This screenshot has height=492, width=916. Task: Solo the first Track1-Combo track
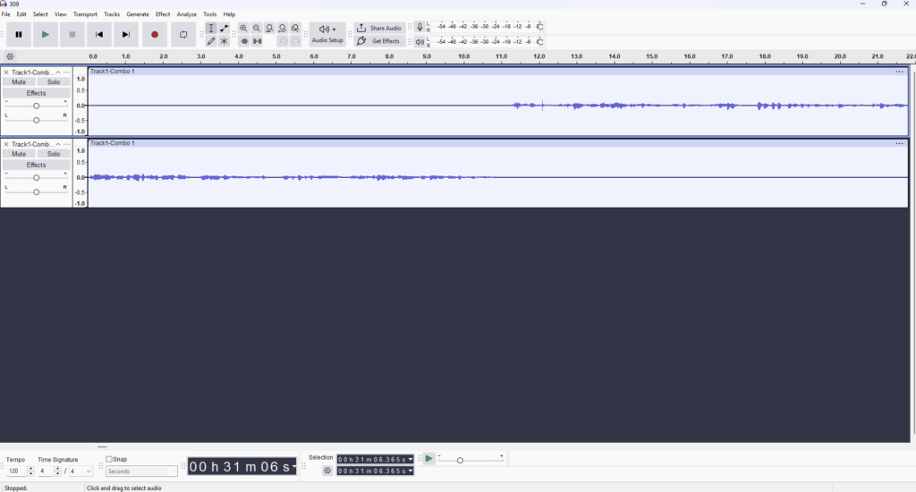click(54, 82)
